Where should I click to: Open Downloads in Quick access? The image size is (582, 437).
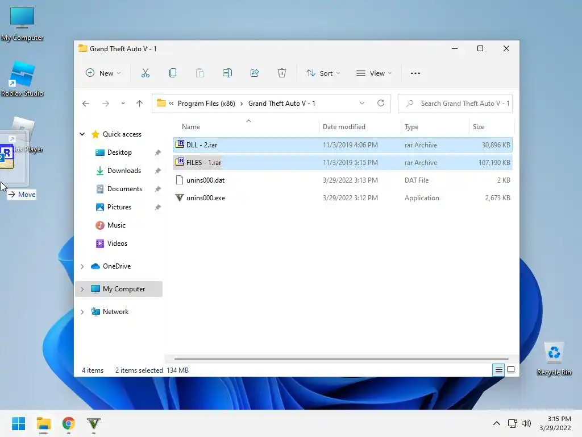(124, 171)
